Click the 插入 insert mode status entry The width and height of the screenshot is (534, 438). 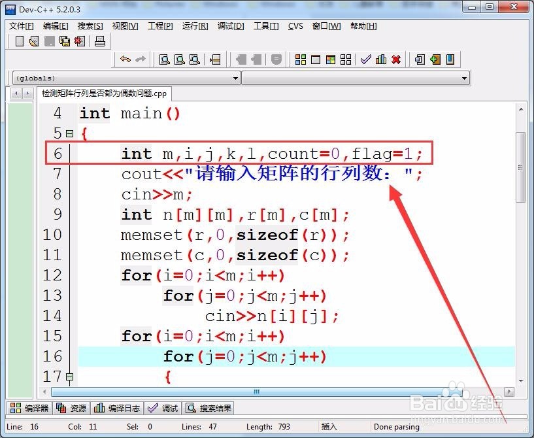click(329, 426)
